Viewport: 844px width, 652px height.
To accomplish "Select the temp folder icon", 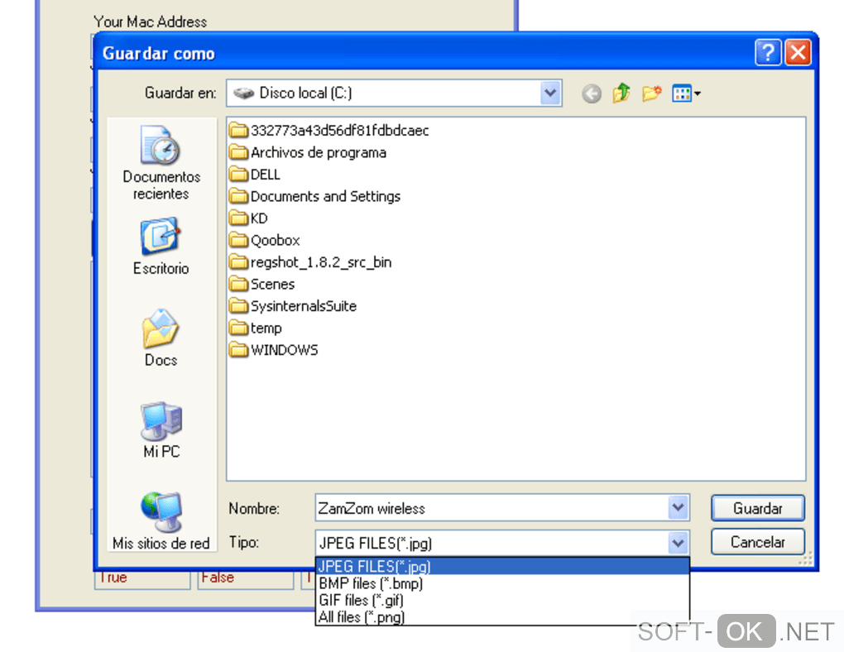I will pyautogui.click(x=238, y=328).
